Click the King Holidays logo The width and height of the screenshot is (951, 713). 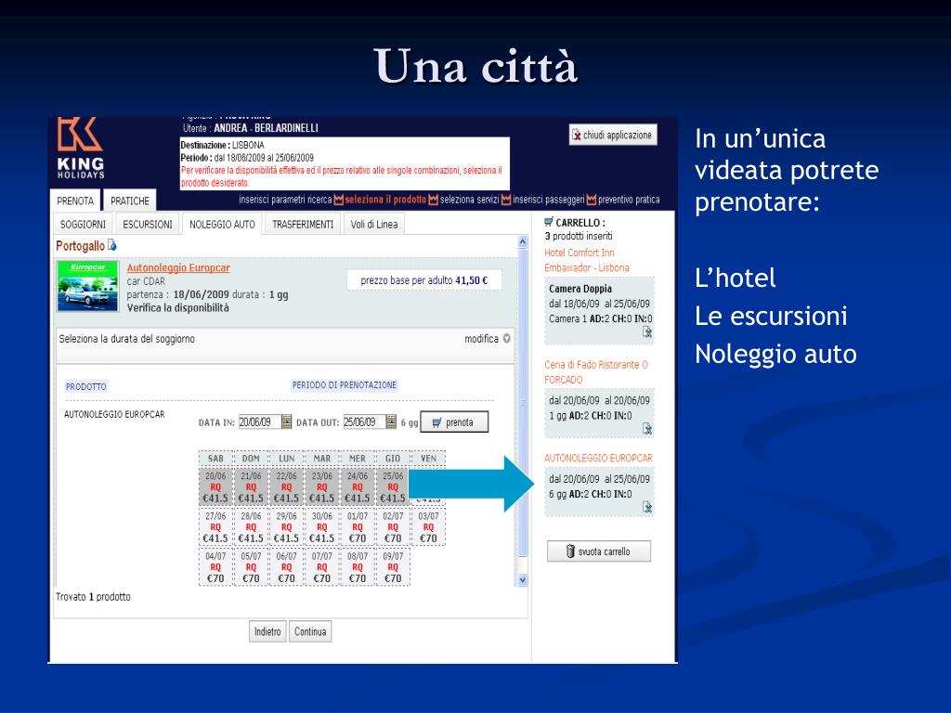[81, 148]
